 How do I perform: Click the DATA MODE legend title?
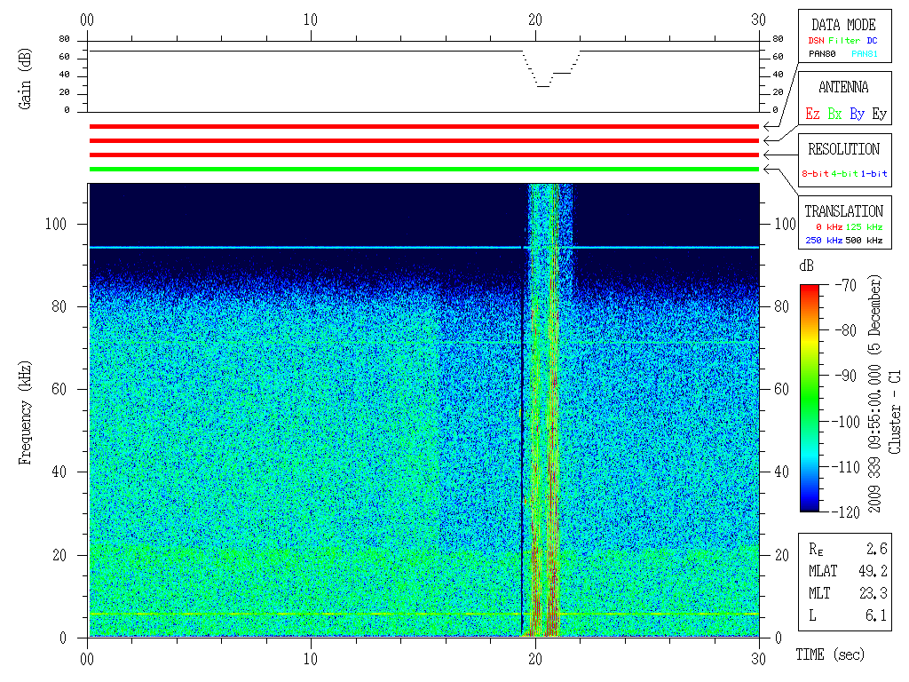843,25
